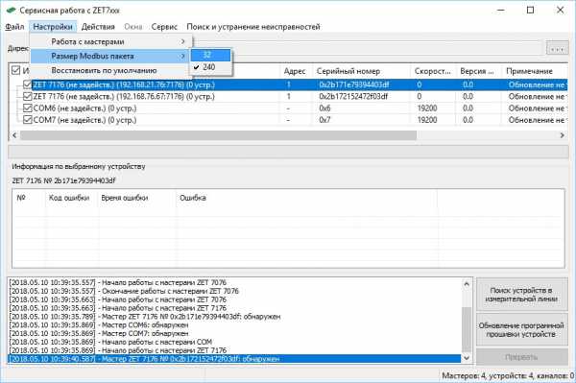Image resolution: width=576 pixels, height=383 pixels.
Task: Click serial number 0x6 cell
Action: (x=324, y=108)
